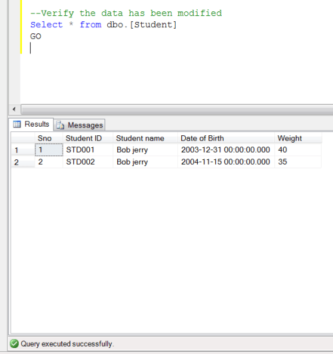Click the top-left corner cell of results grid
Screen dimensions: 333x354
click(23, 138)
